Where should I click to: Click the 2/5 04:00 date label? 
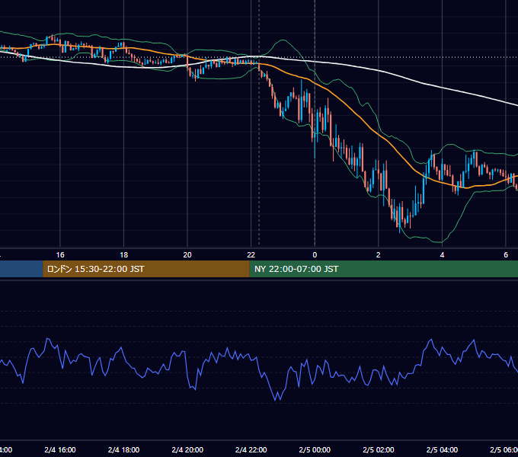coord(442,449)
